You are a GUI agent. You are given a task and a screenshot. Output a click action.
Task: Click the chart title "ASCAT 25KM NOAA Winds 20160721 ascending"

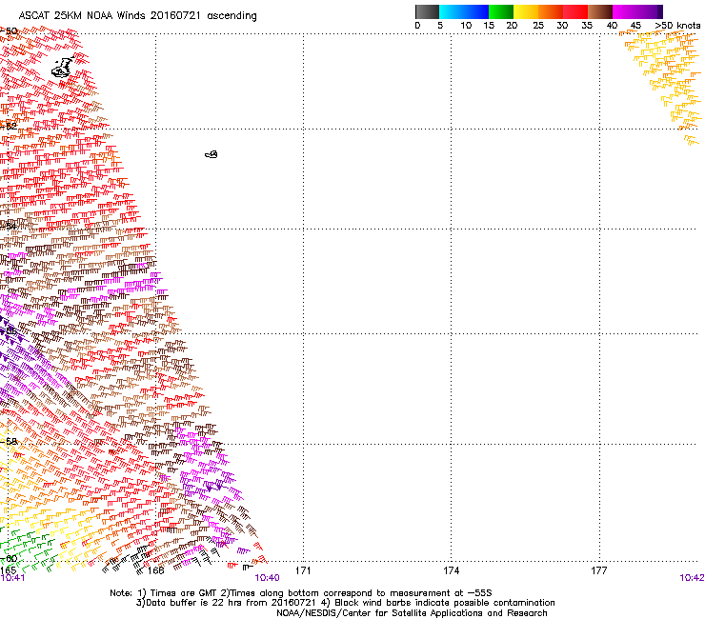click(x=137, y=16)
